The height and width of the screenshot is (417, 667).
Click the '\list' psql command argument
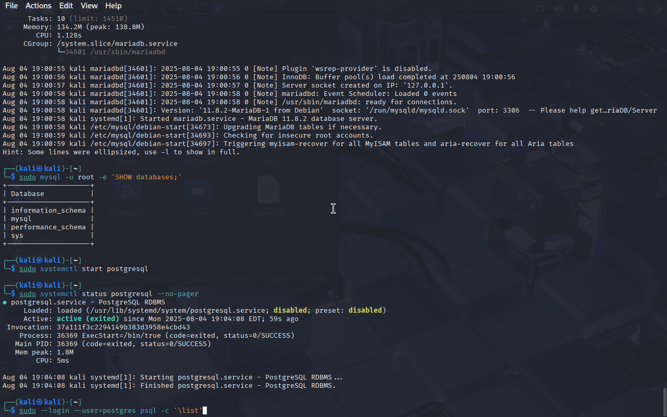click(188, 411)
